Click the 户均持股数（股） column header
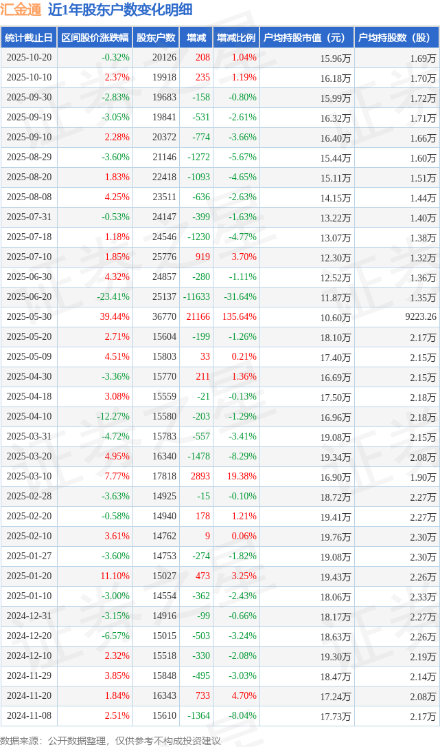The width and height of the screenshot is (440, 747). 397,38
